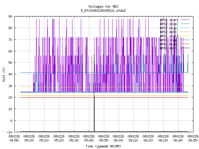Click the green NPD2 stop vertical spike
Image resolution: width=199 pixels, height=149 pixels.
point(177,57)
